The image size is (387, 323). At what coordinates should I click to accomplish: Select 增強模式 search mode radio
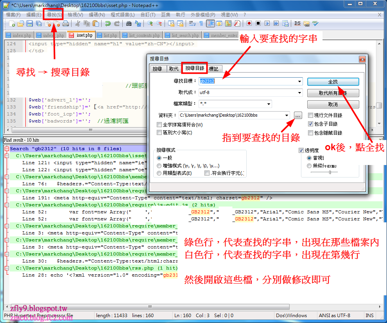(x=159, y=166)
